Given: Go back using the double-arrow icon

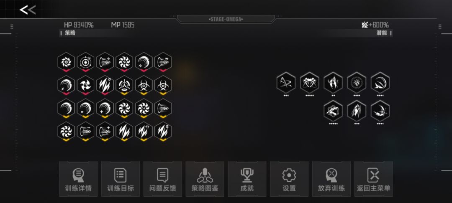Looking at the screenshot, I should (27, 10).
